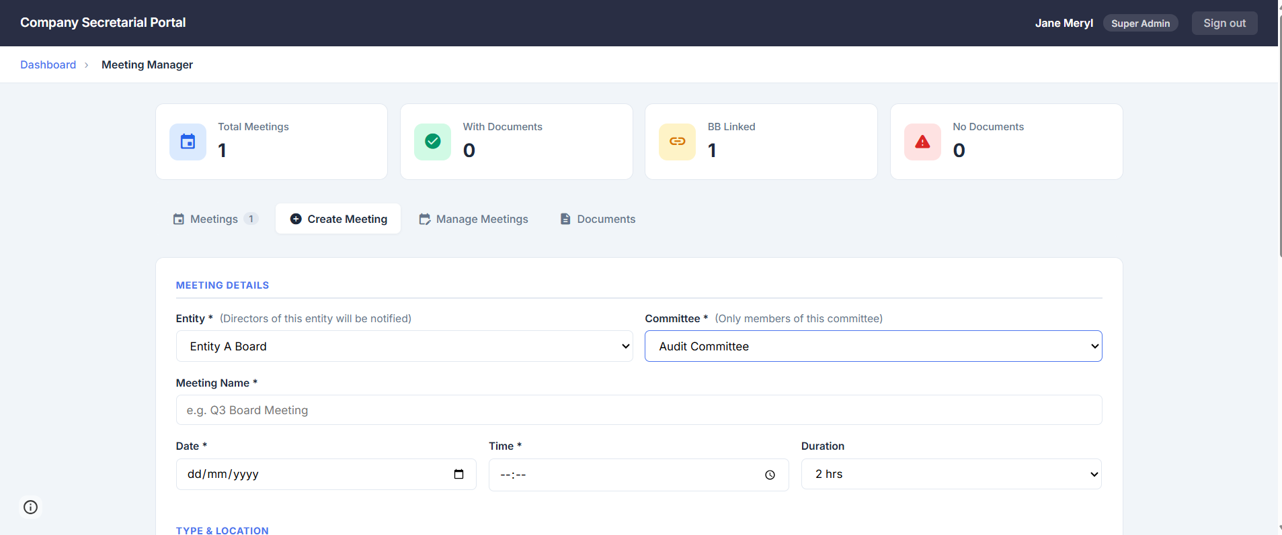Viewport: 1282px width, 535px height.
Task: Switch to the Meetings tab
Action: [x=216, y=219]
